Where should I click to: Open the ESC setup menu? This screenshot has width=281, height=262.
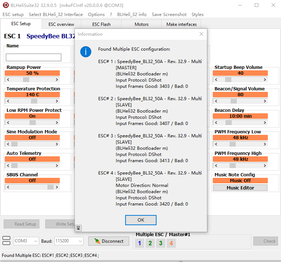[13, 15]
